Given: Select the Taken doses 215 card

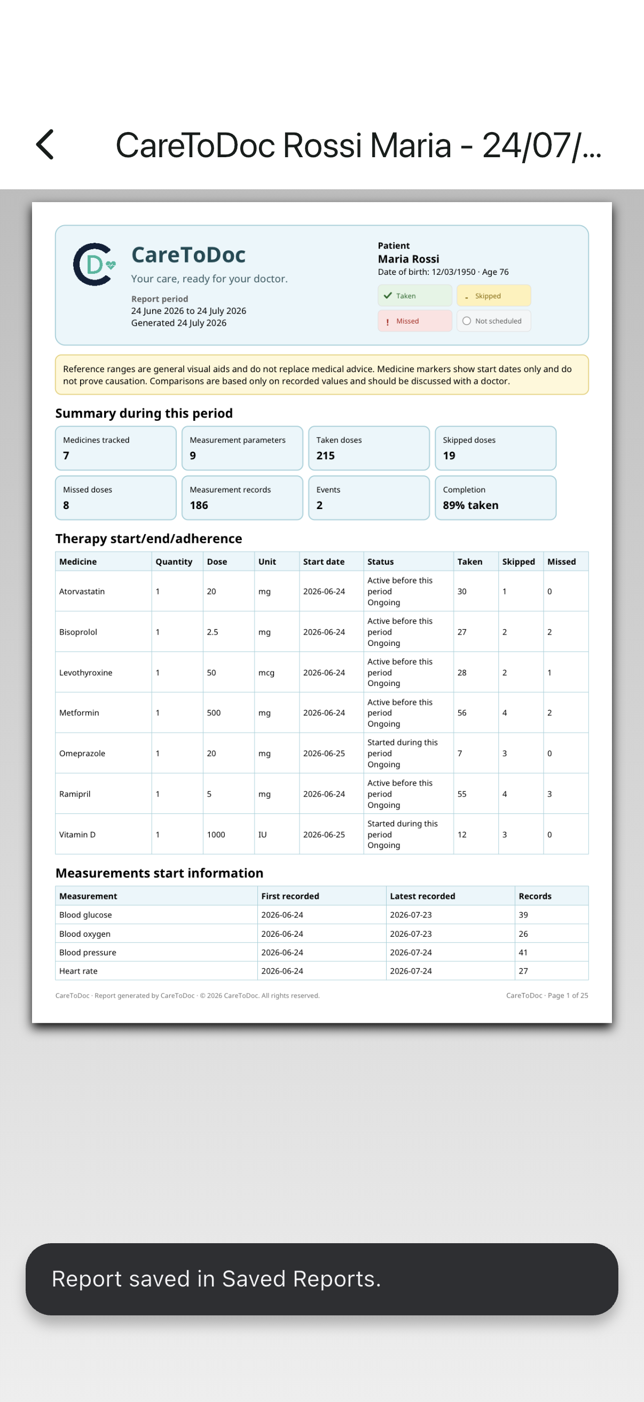Looking at the screenshot, I should coord(369,448).
